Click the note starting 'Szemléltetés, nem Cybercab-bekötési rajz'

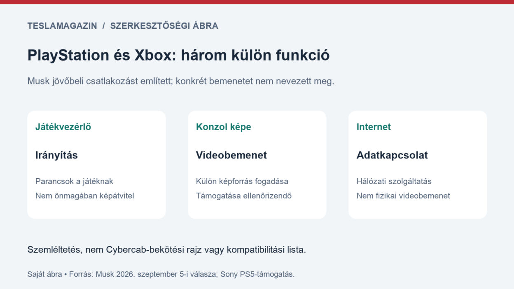coord(167,250)
